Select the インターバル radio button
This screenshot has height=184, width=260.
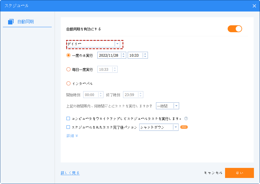coord(68,83)
